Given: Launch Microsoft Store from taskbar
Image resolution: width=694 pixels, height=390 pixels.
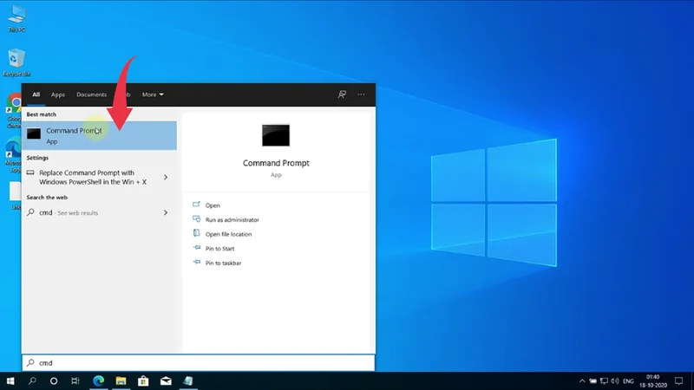Looking at the screenshot, I should pyautogui.click(x=144, y=381).
